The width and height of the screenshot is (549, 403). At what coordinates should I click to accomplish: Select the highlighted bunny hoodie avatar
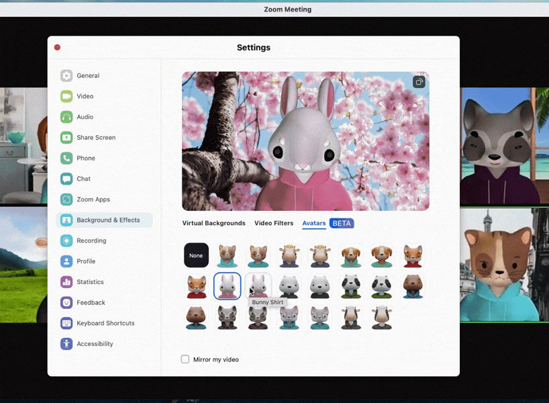(x=228, y=286)
